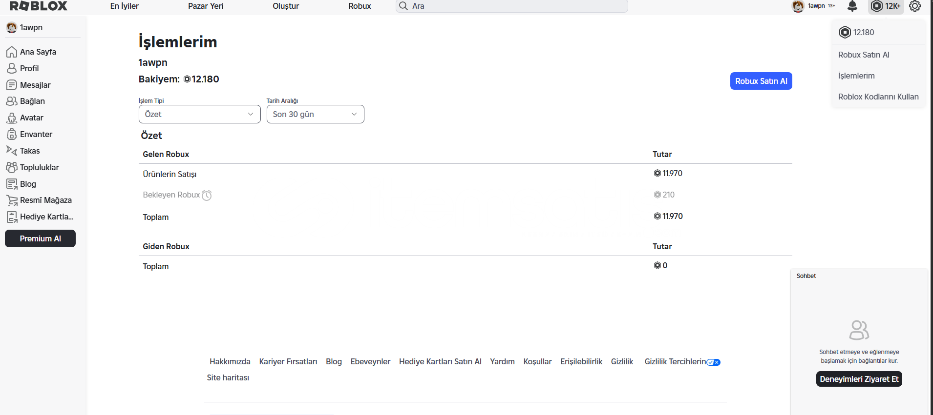The height and width of the screenshot is (415, 933).
Task: Click the Envanter backpack icon
Action: pyautogui.click(x=12, y=135)
